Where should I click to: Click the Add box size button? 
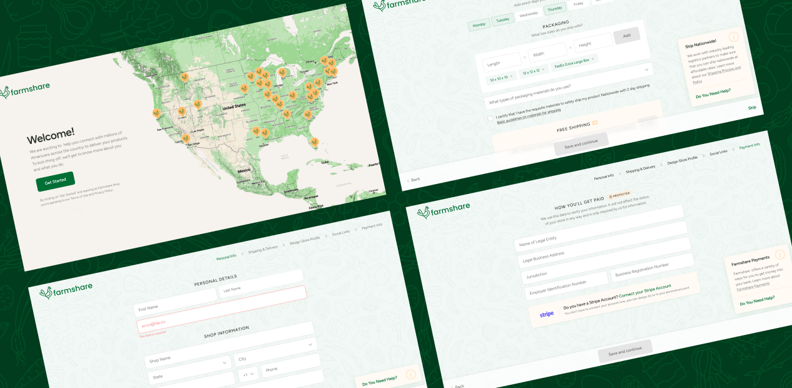627,36
